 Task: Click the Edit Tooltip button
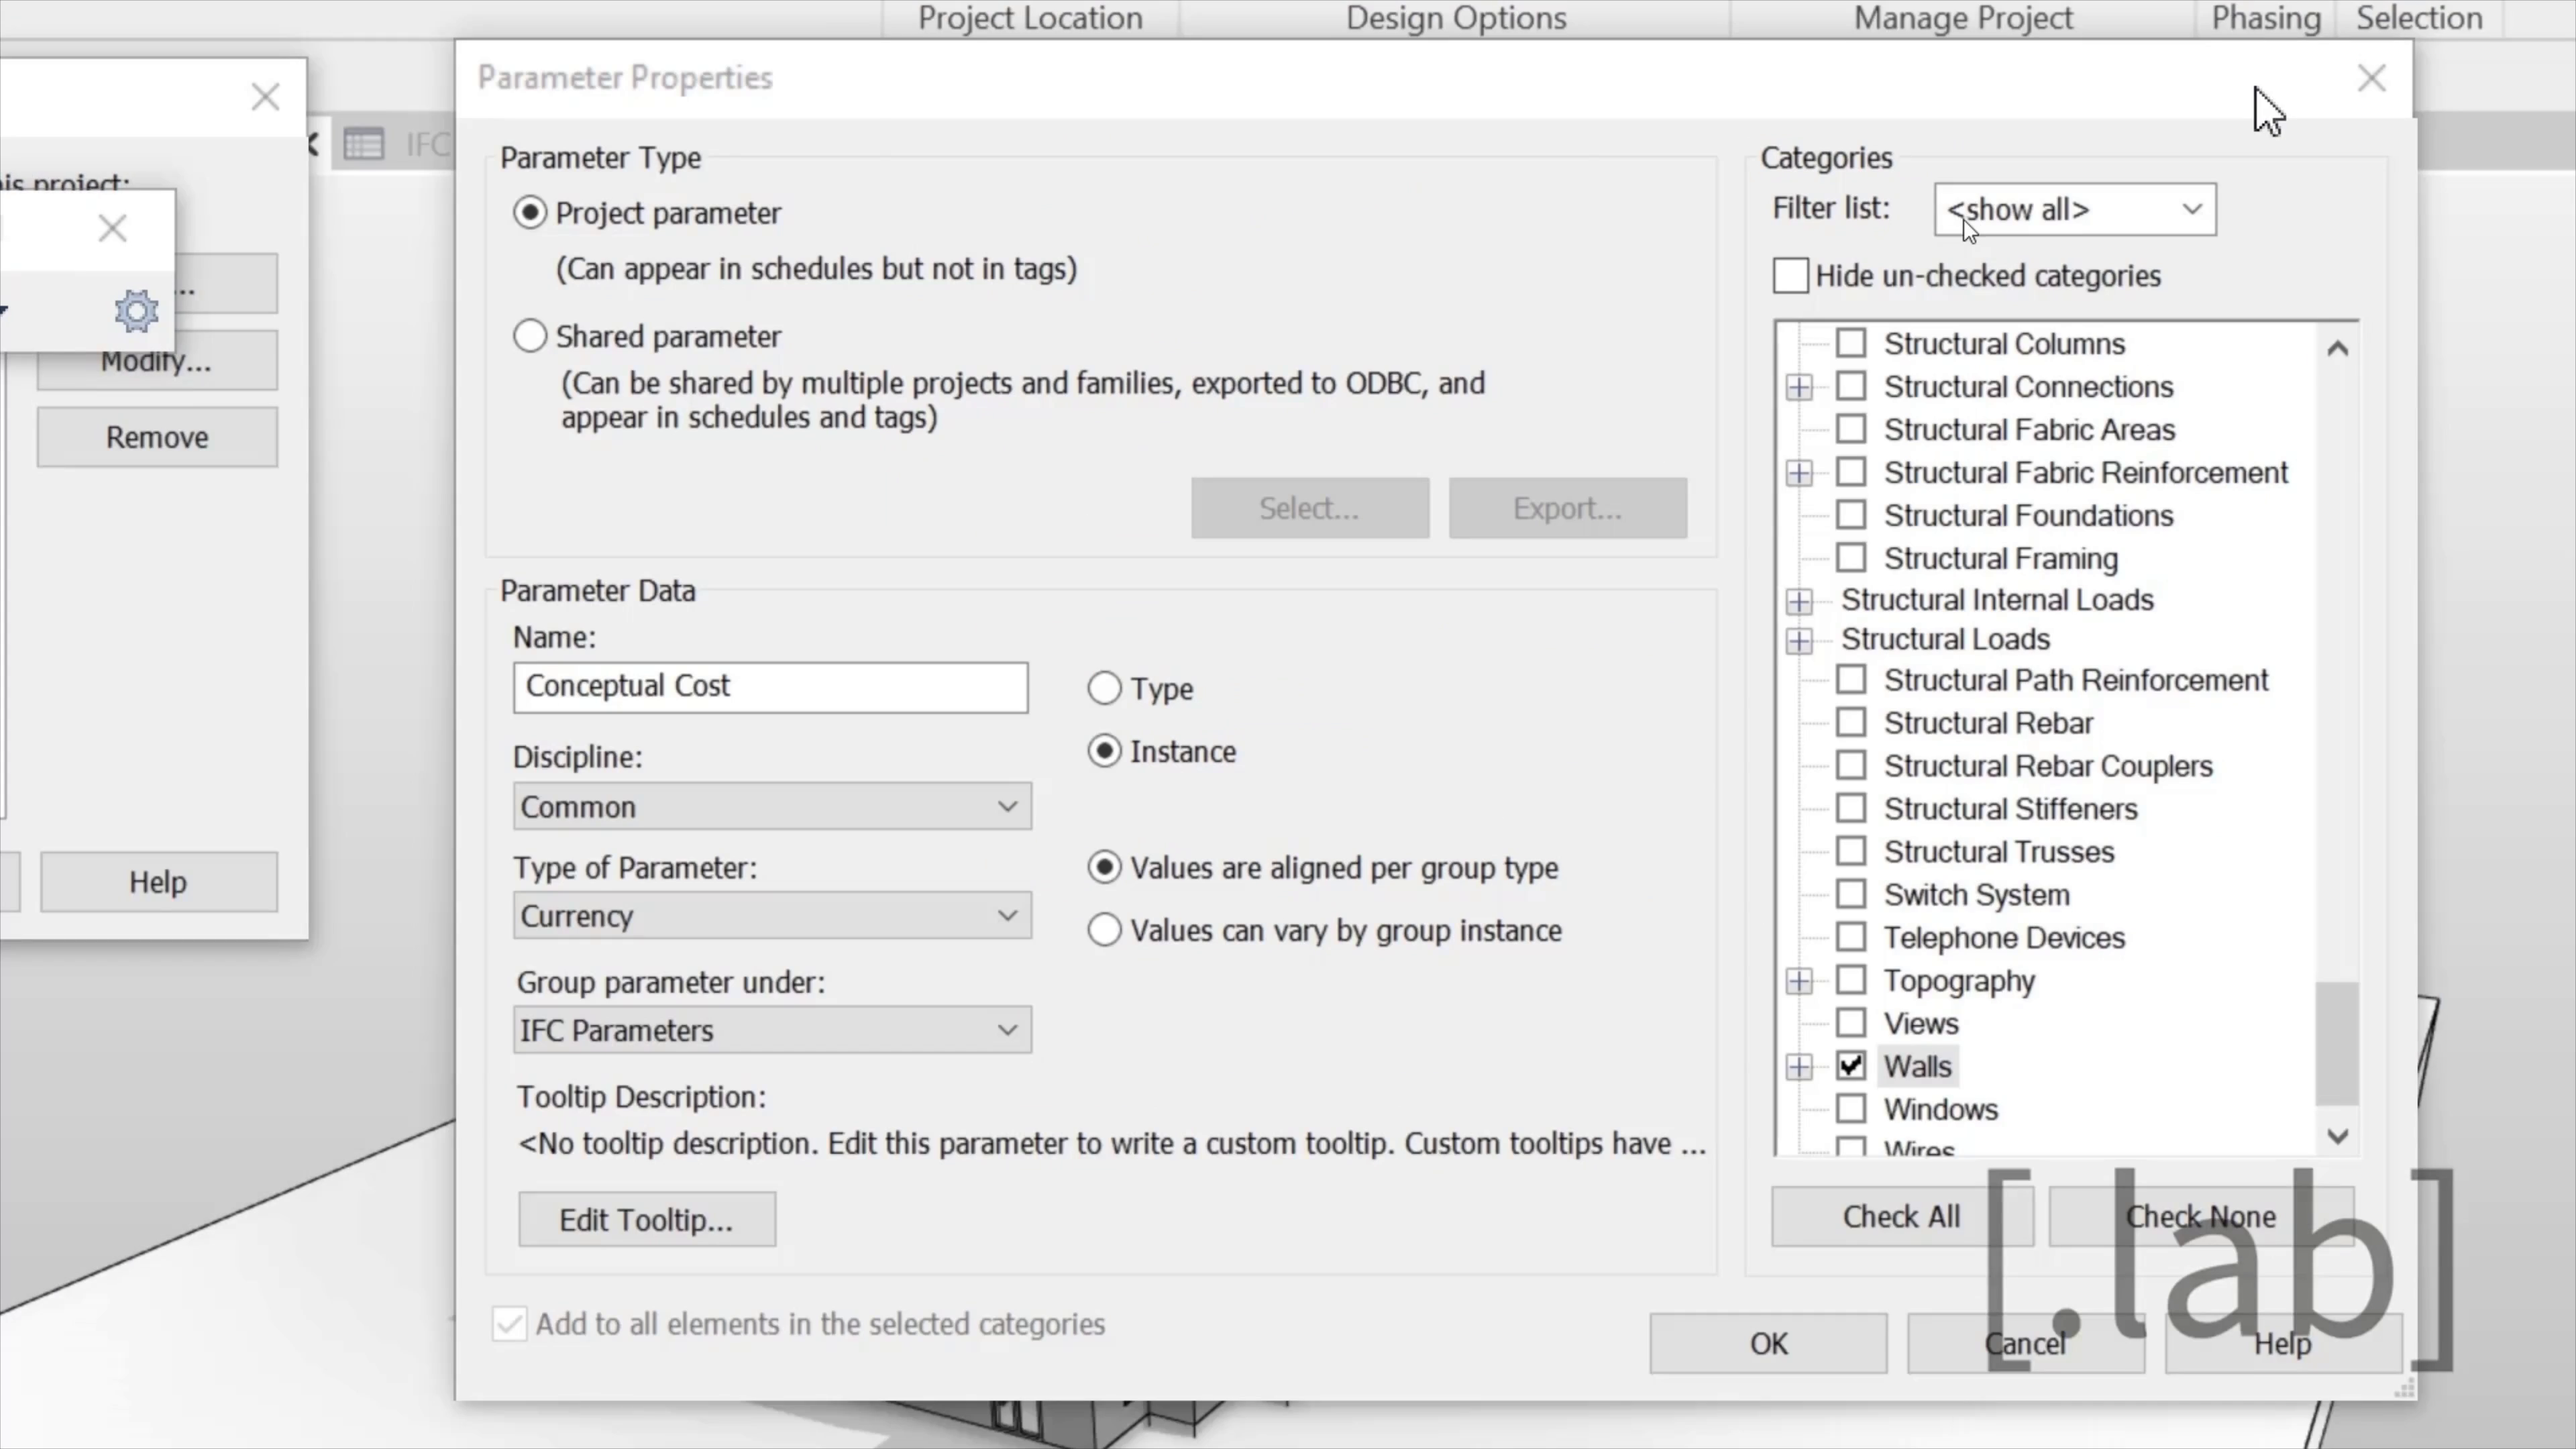tap(646, 1220)
